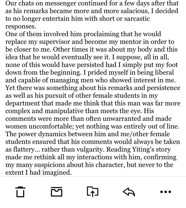The width and height of the screenshot is (186, 208).
Task: Archive the message using the box icon
Action: click(x=57, y=192)
